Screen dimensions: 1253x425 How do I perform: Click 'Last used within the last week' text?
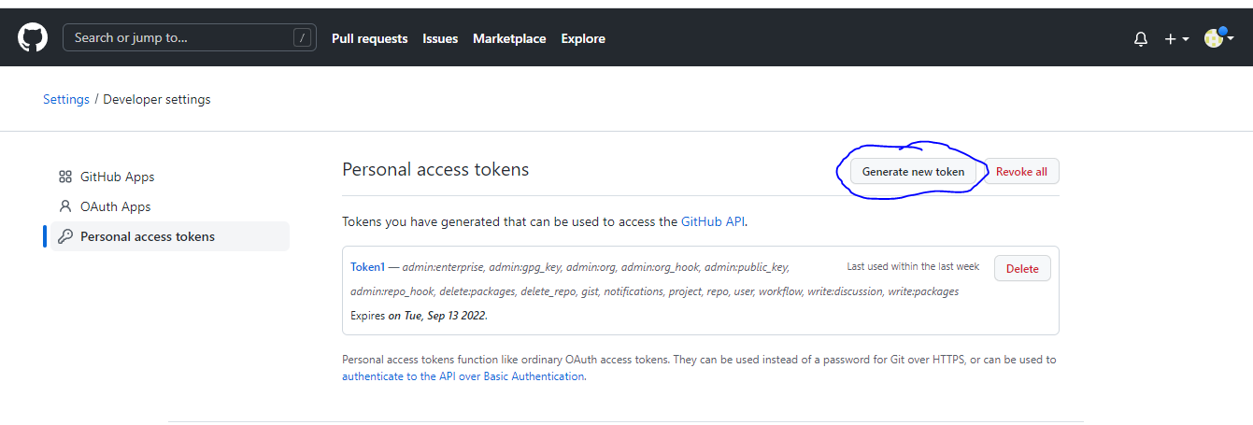[913, 266]
